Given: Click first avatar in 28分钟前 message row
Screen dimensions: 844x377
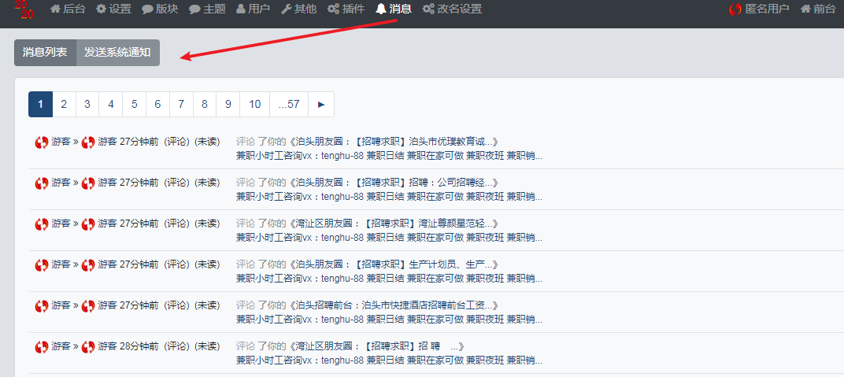Looking at the screenshot, I should pos(42,347).
